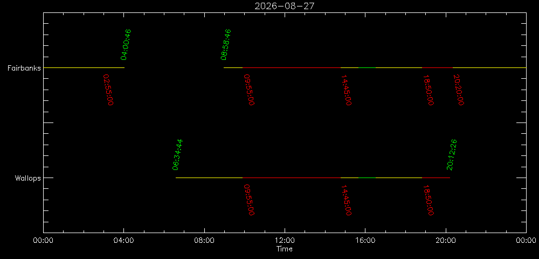Click the 2026-08-27 plot title
This screenshot has height=259, width=539.
coord(284,6)
